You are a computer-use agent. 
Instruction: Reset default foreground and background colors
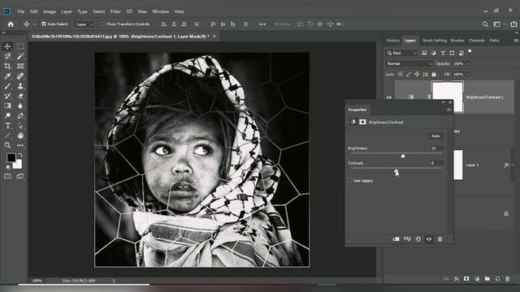tap(8, 167)
